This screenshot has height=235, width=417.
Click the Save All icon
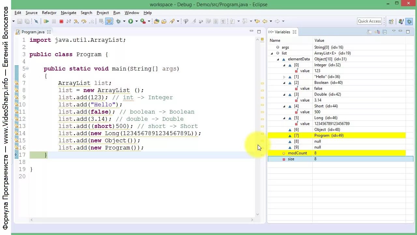(x=27, y=21)
